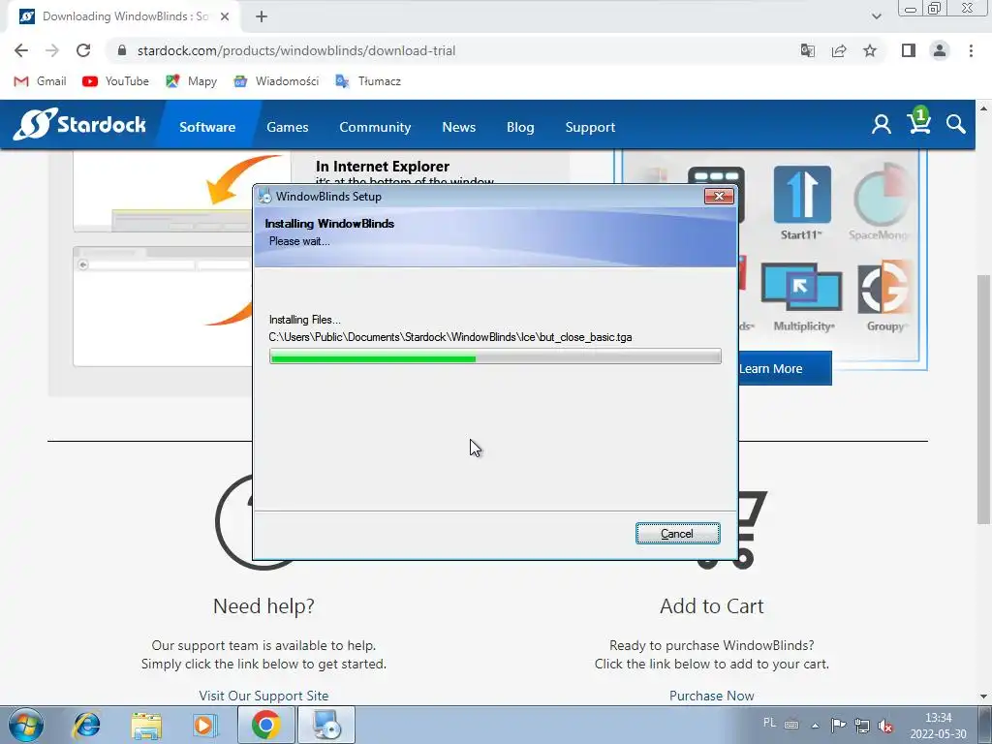
Task: Click the page vertical scrollbar thumb
Action: point(983,398)
